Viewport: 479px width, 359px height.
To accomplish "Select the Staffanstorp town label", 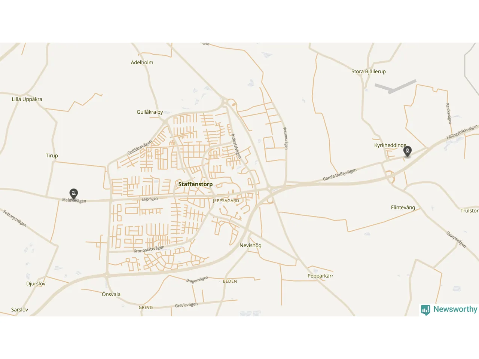I will coord(195,184).
